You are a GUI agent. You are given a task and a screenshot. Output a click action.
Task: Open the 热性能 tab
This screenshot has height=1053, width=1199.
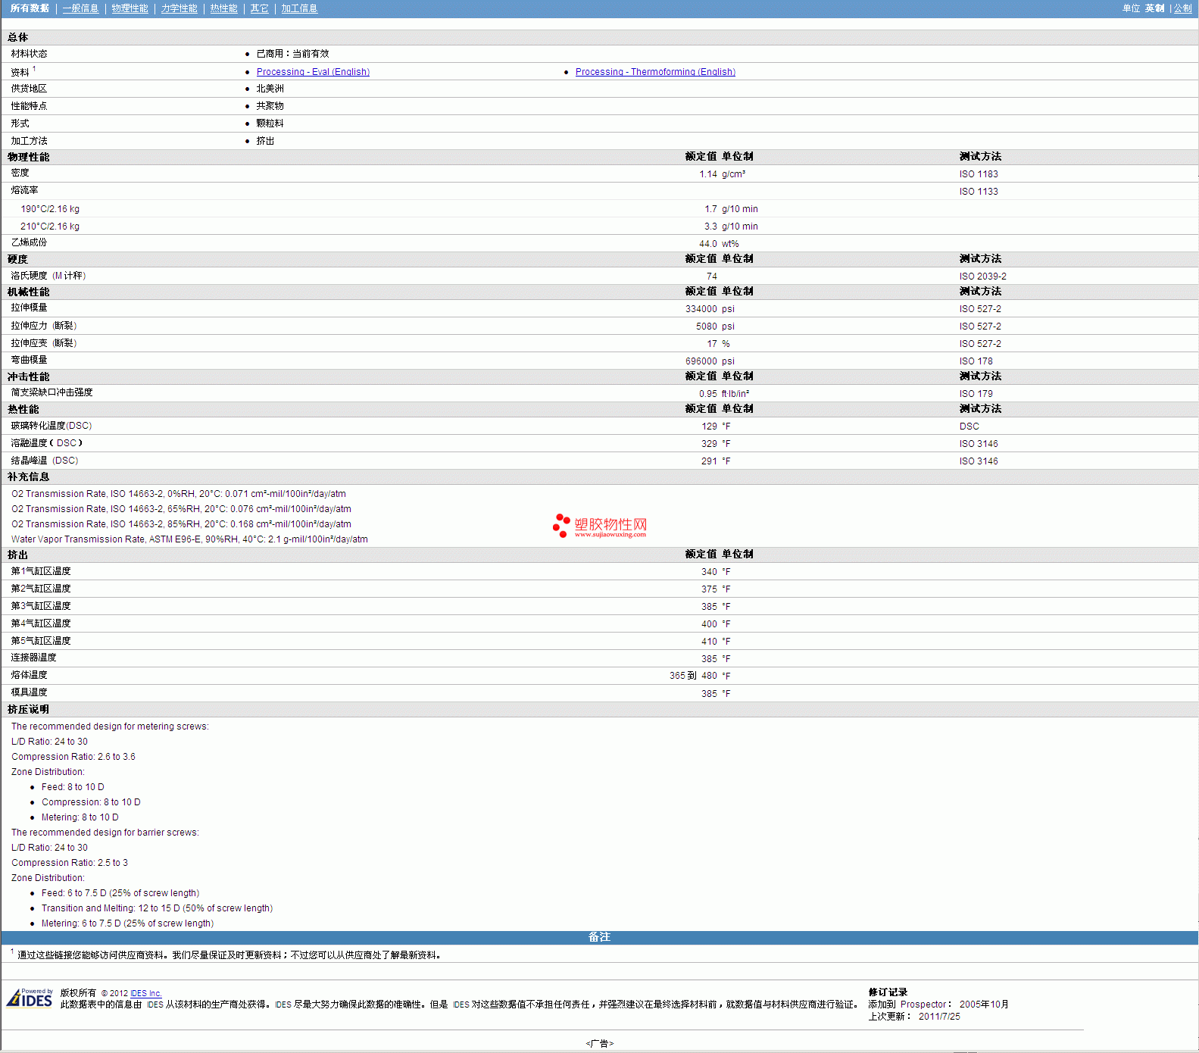(x=223, y=8)
